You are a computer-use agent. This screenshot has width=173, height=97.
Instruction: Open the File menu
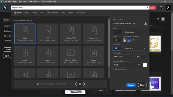point(5,2)
